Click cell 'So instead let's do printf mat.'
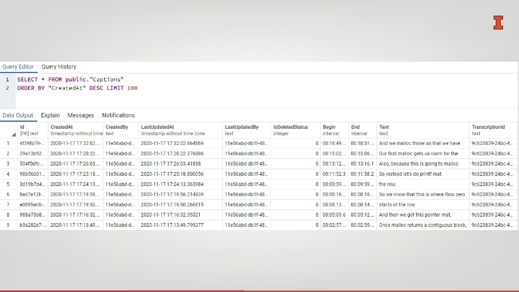This screenshot has height=292, width=519. [x=410, y=174]
